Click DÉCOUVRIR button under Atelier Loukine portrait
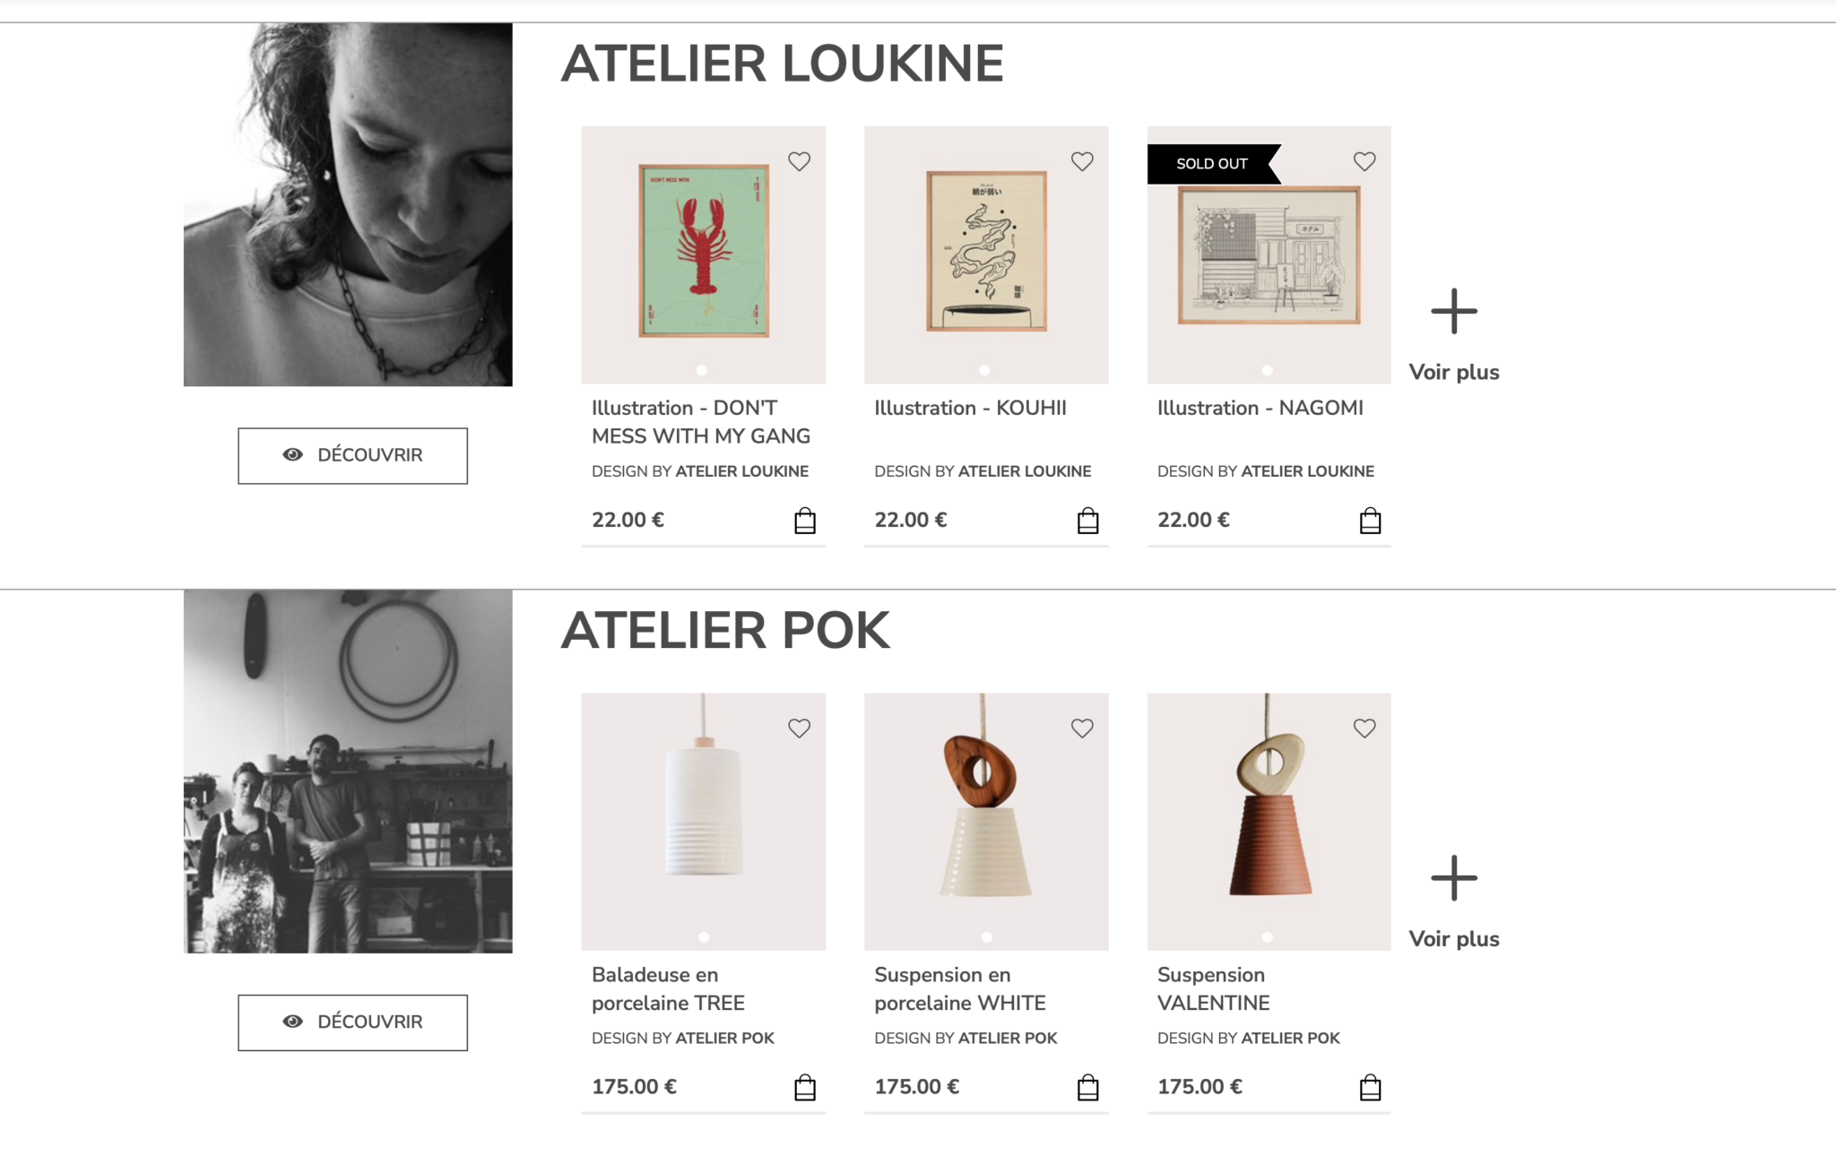 [x=352, y=455]
